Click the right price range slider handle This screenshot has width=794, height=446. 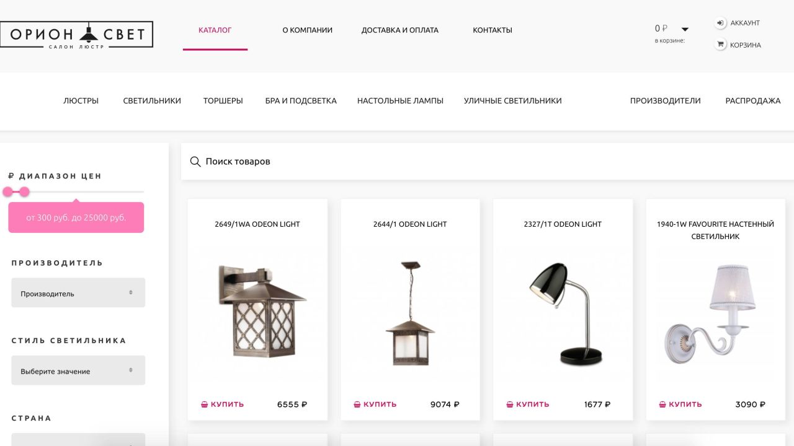[24, 192]
